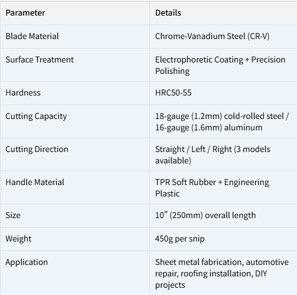297x295 pixels.
Task: Select the Cutting Capacity label
Action: coord(36,117)
